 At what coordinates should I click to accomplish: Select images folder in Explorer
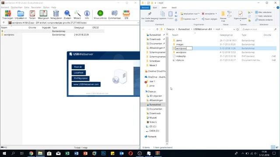[180, 44]
